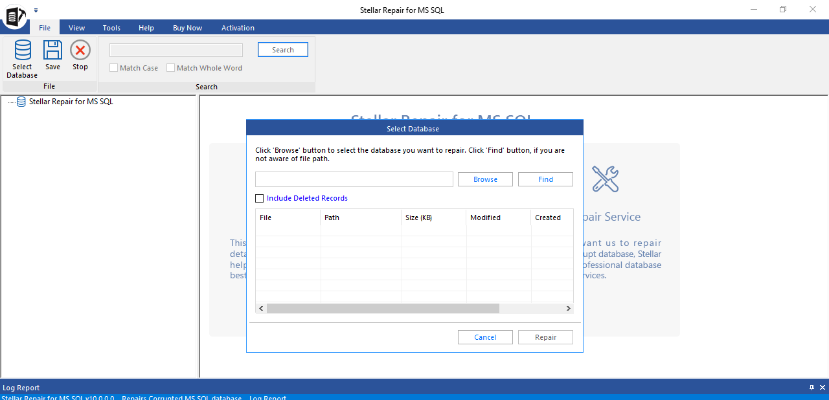The height and width of the screenshot is (400, 829).
Task: Open the quick access toolbar dropdown arrow
Action: pos(36,10)
